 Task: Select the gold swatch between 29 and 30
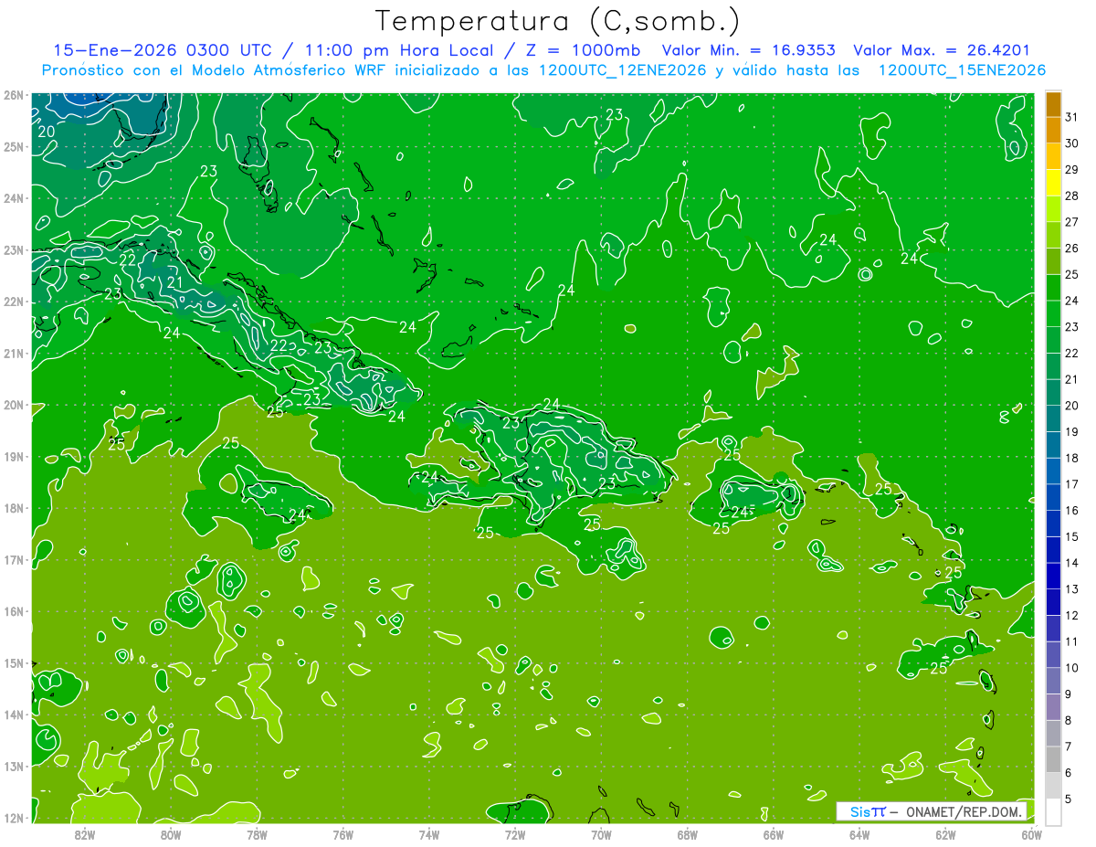[x=1053, y=156]
